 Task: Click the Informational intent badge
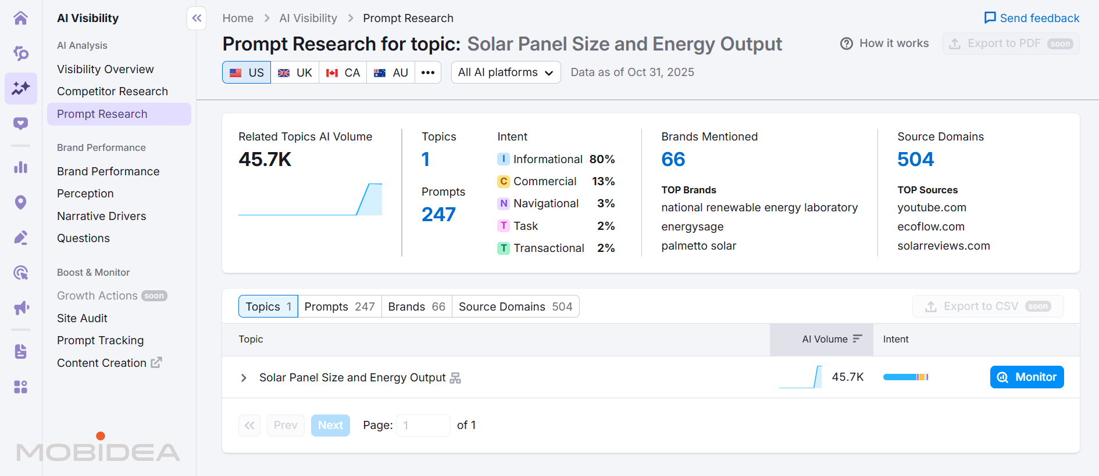pyautogui.click(x=504, y=159)
